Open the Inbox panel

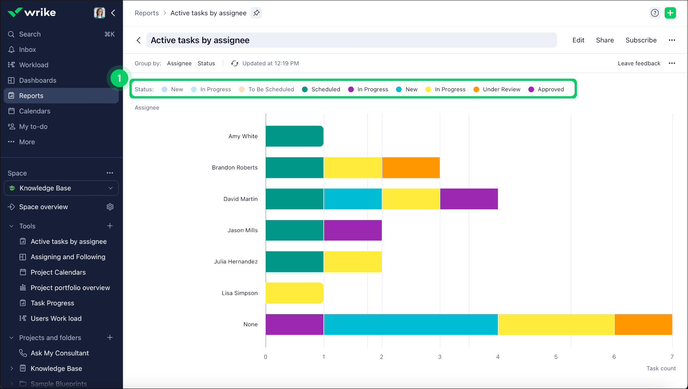(27, 49)
